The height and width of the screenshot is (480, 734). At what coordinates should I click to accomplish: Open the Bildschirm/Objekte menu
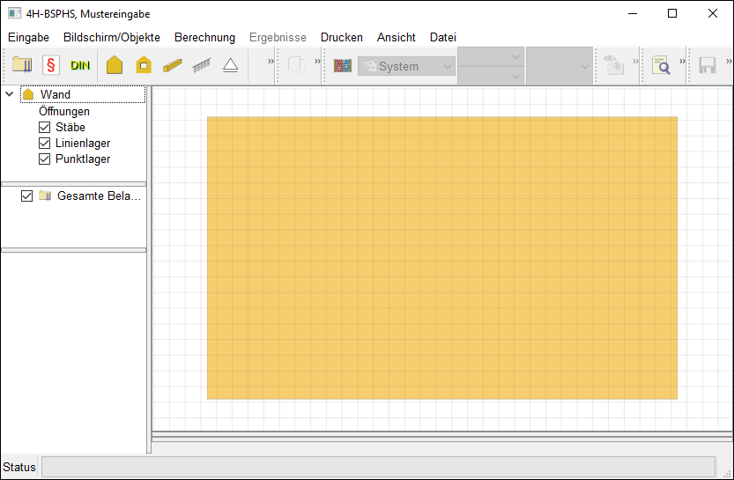[112, 37]
